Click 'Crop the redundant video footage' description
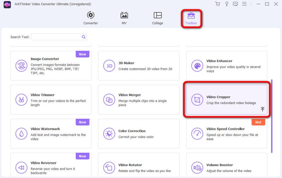Screen dimensions: 282x178 click(x=231, y=103)
